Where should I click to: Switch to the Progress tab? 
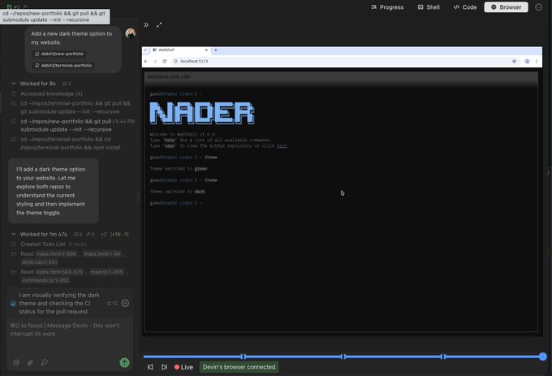pyautogui.click(x=386, y=6)
